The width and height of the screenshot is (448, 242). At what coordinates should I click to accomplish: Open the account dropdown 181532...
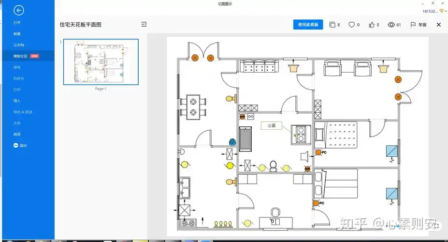click(x=430, y=11)
